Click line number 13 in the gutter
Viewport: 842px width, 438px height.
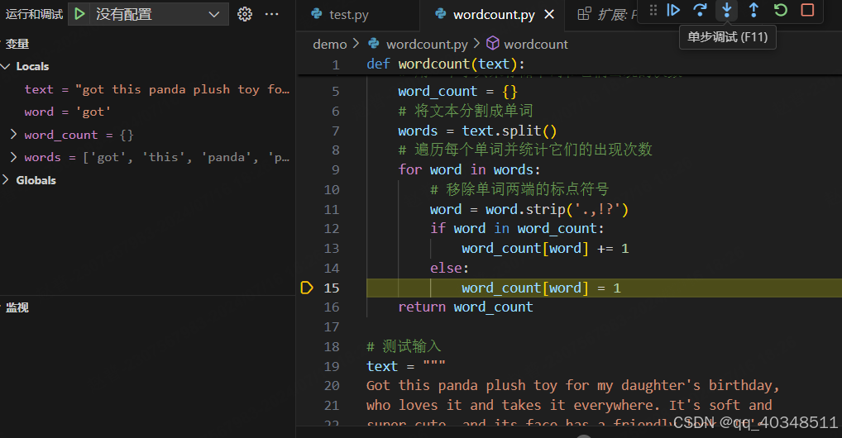[x=332, y=249]
